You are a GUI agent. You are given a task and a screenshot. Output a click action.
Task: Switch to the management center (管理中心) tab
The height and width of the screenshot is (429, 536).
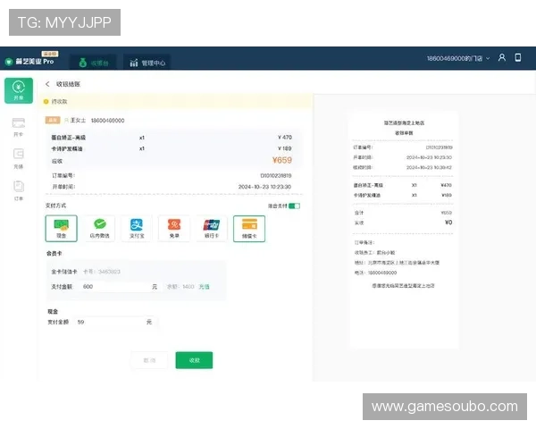point(147,63)
